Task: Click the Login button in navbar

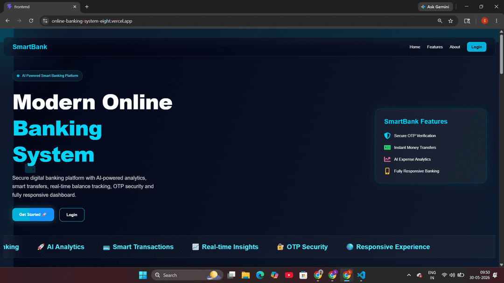Action: [x=476, y=47]
